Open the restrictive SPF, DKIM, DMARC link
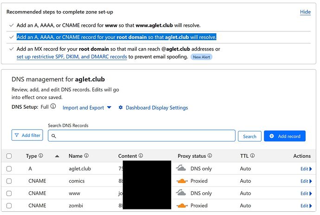The height and width of the screenshot is (215, 320). click(72, 56)
